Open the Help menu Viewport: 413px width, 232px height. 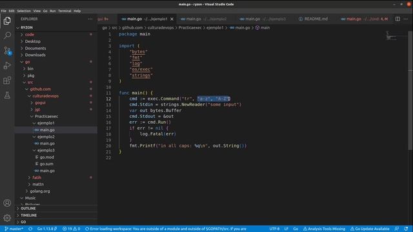coord(77,11)
